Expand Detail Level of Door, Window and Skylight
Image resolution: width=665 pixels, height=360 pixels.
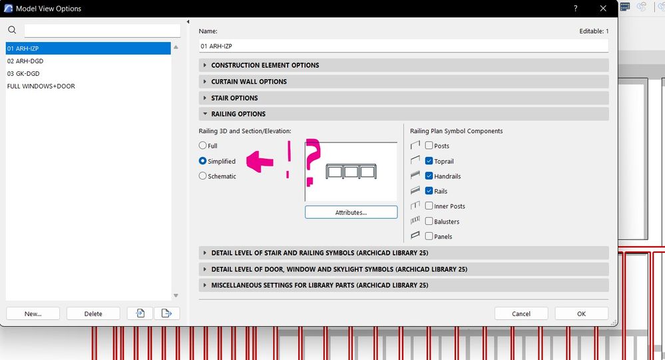403,269
